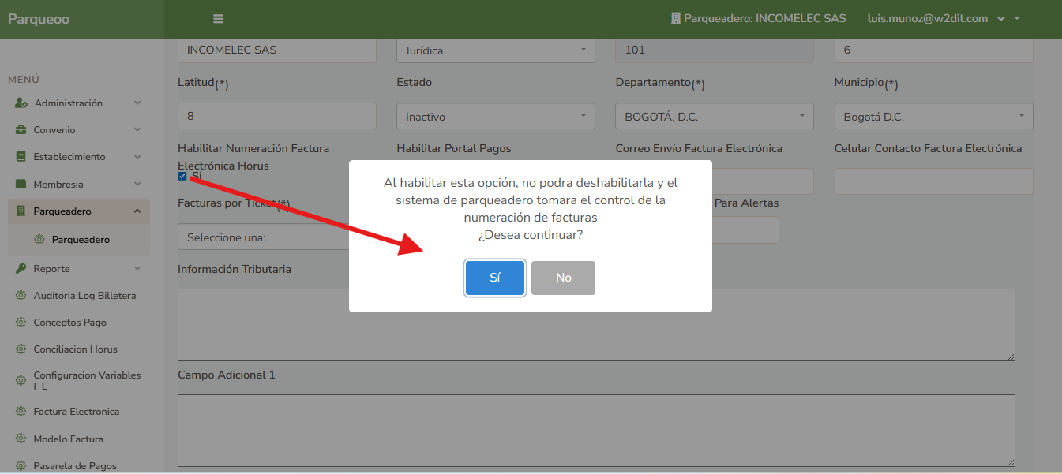Viewport: 1062px width, 474px height.
Task: Collapse the Administración menu chevron
Action: pyautogui.click(x=137, y=103)
